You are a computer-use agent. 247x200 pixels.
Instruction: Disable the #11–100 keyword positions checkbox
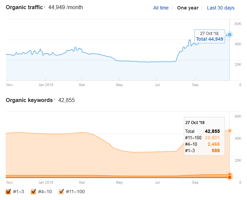click(x=61, y=192)
